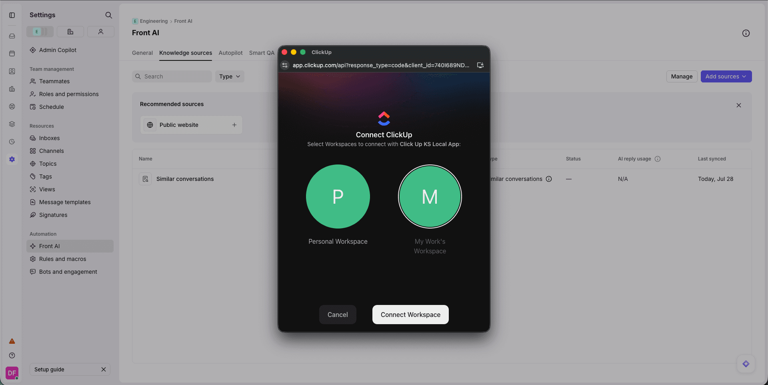Select the Personal Workspace avatar
768x385 pixels.
338,197
